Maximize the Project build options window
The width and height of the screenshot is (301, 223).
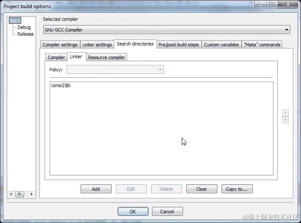[272, 4]
